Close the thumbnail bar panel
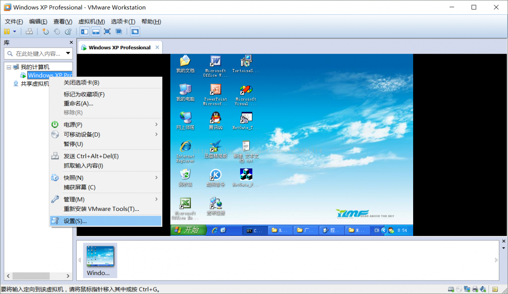508x294 pixels. pos(504,241)
